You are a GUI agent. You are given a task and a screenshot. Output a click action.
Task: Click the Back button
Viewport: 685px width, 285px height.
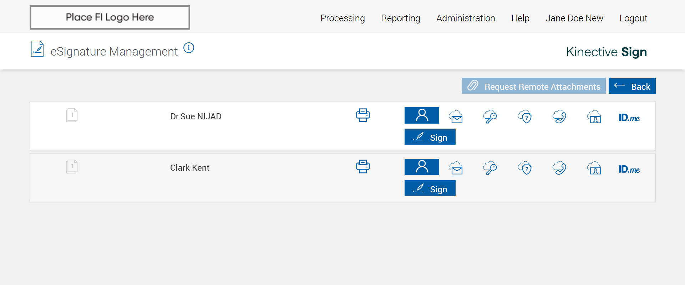tap(632, 86)
